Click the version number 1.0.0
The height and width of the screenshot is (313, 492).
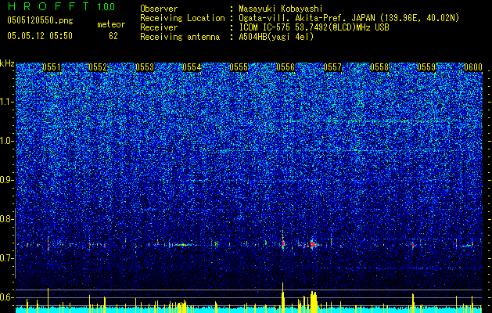(x=106, y=7)
